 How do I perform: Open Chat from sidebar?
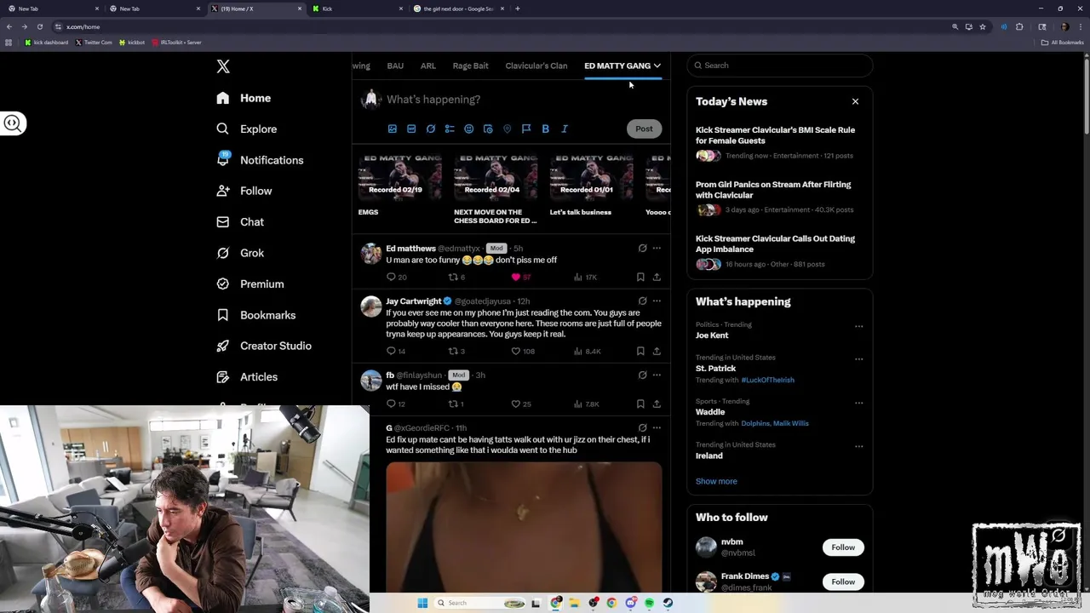tap(240, 221)
